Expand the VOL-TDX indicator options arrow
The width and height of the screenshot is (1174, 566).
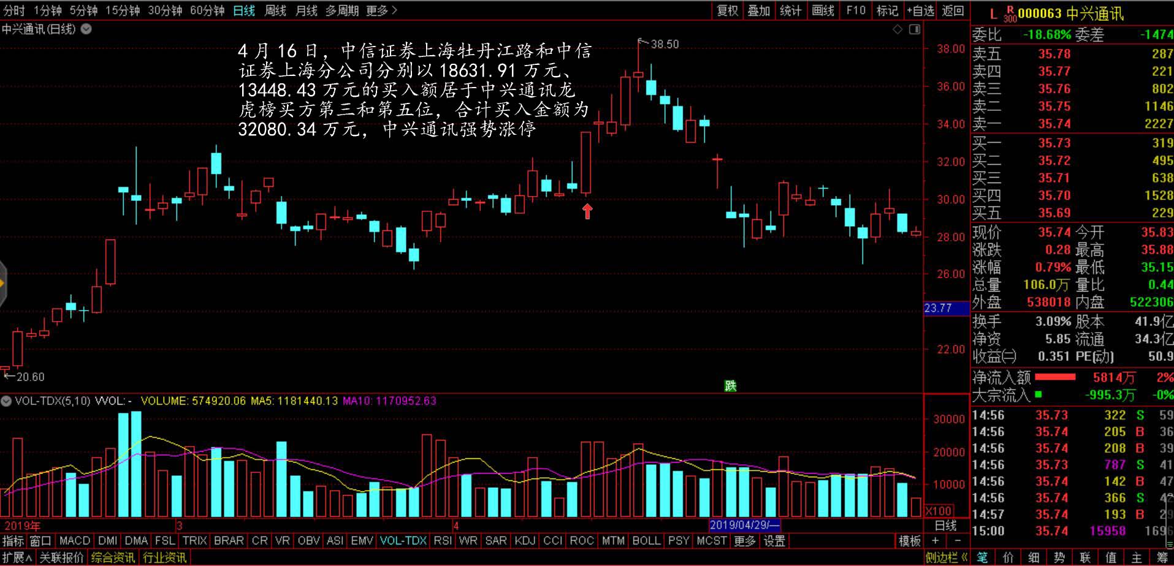coord(6,401)
